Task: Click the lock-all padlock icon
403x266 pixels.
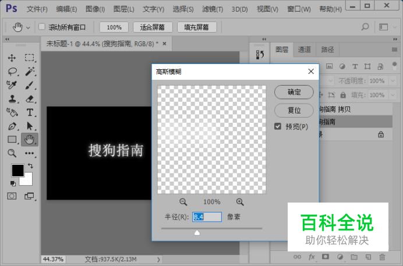Action: (x=343, y=95)
